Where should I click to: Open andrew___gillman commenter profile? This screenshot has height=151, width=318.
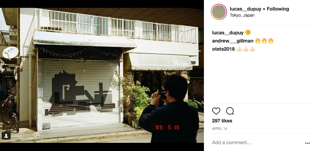(x=233, y=41)
